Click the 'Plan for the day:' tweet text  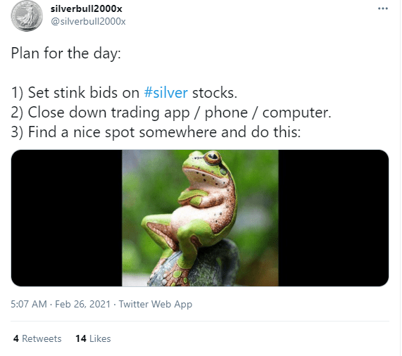[x=66, y=53]
